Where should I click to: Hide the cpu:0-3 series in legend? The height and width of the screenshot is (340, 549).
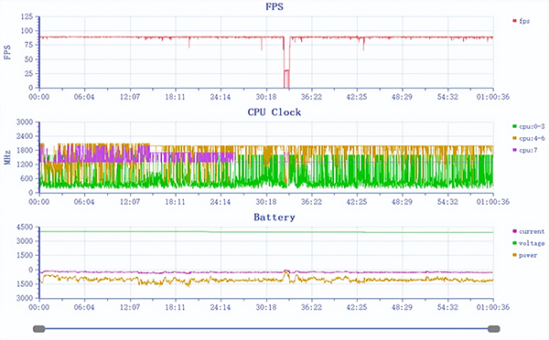coord(528,127)
